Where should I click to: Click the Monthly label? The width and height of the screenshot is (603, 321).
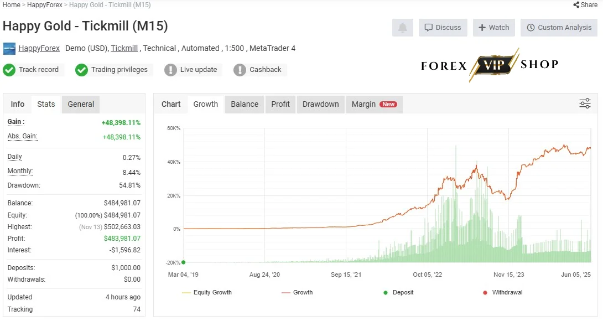(x=20, y=171)
